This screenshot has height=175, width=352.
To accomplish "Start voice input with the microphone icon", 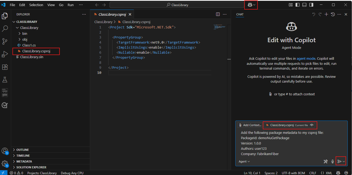I will 332,161.
